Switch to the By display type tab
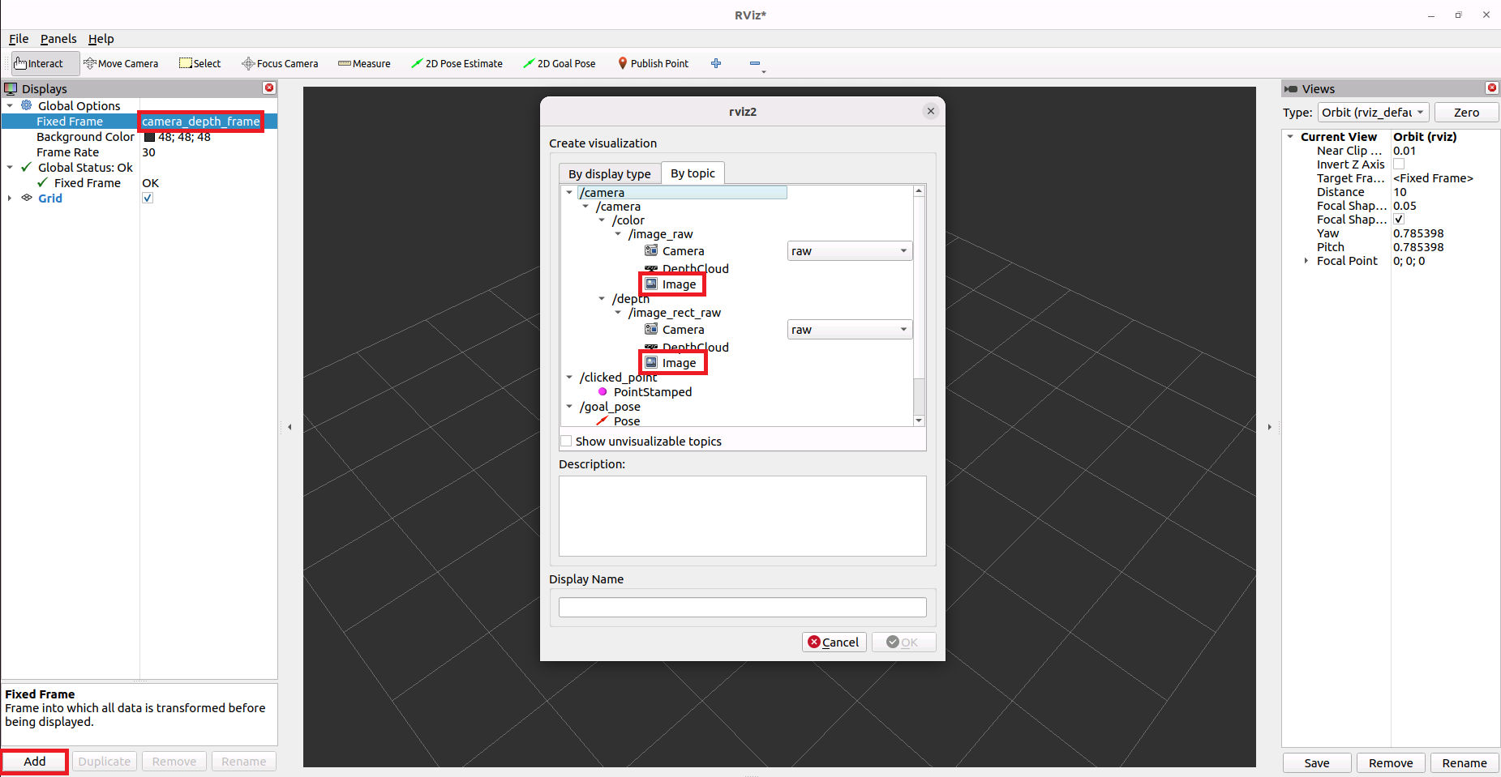The image size is (1501, 777). coord(609,174)
